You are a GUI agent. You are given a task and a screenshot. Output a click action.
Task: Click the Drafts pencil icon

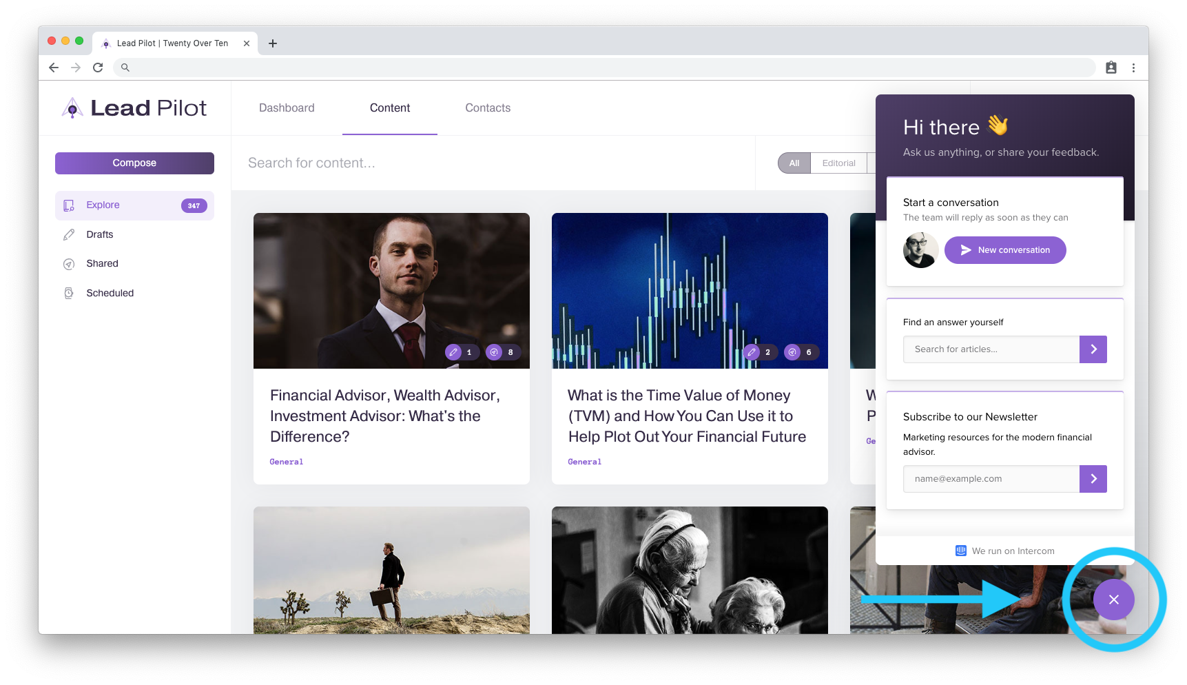coord(69,235)
